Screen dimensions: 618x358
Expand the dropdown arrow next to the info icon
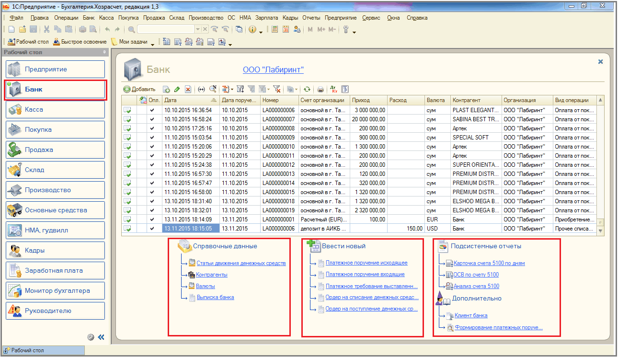point(261,32)
